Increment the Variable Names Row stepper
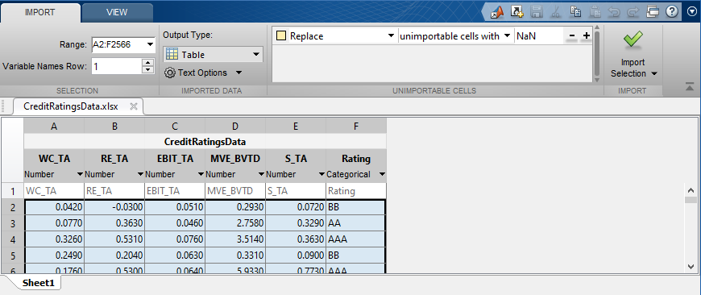The height and width of the screenshot is (295, 701). (x=147, y=63)
